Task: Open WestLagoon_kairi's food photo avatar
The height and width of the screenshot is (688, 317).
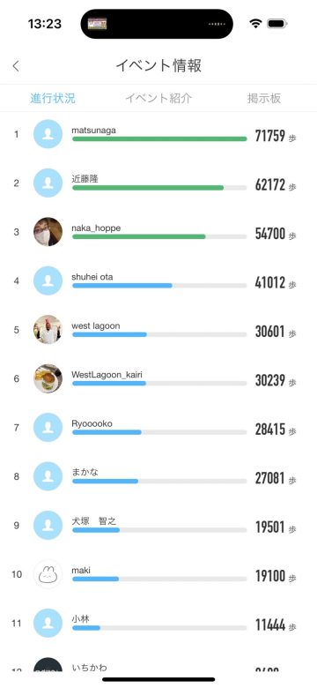Action: click(48, 378)
